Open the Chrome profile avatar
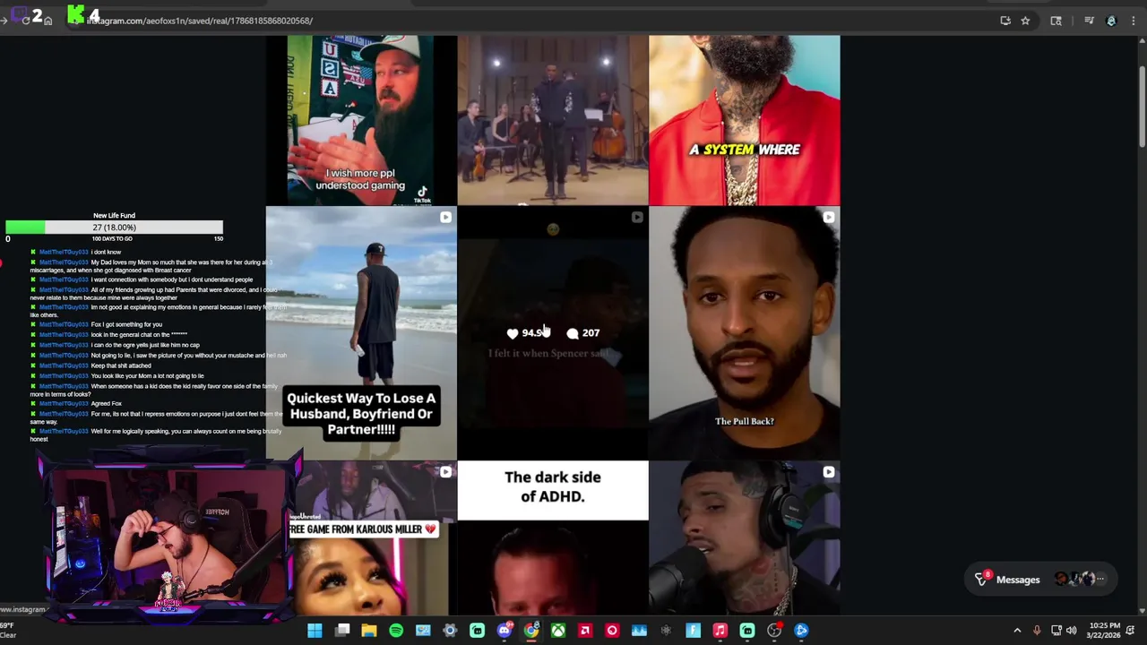 coord(1111,21)
